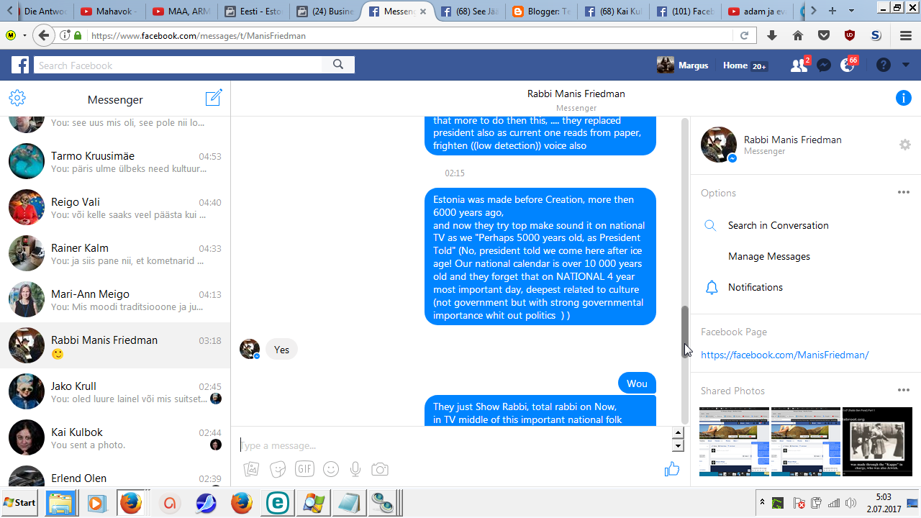This screenshot has height=518, width=921.
Task: Open conversation with Tarmo Kruusimäe
Action: click(115, 161)
